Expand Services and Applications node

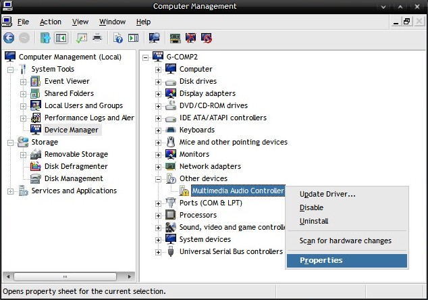[x=10, y=191]
